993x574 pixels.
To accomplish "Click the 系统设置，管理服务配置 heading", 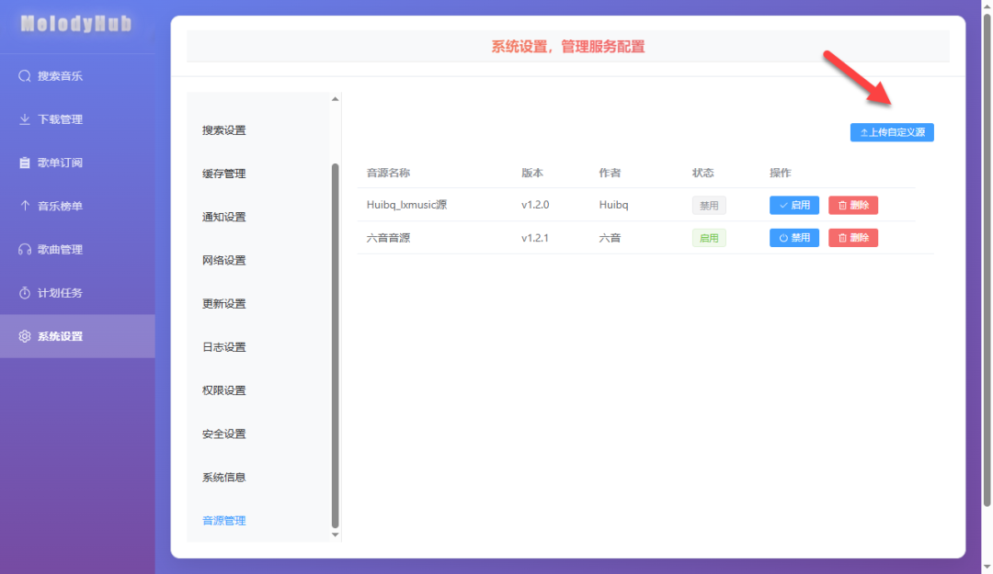I will 568,47.
